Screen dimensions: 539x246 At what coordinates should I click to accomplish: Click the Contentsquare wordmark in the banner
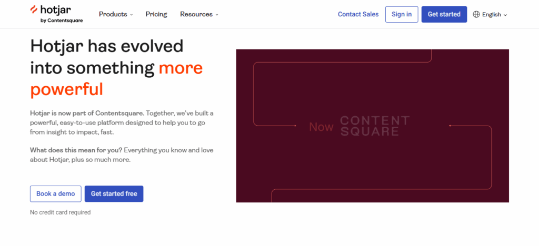tap(374, 126)
